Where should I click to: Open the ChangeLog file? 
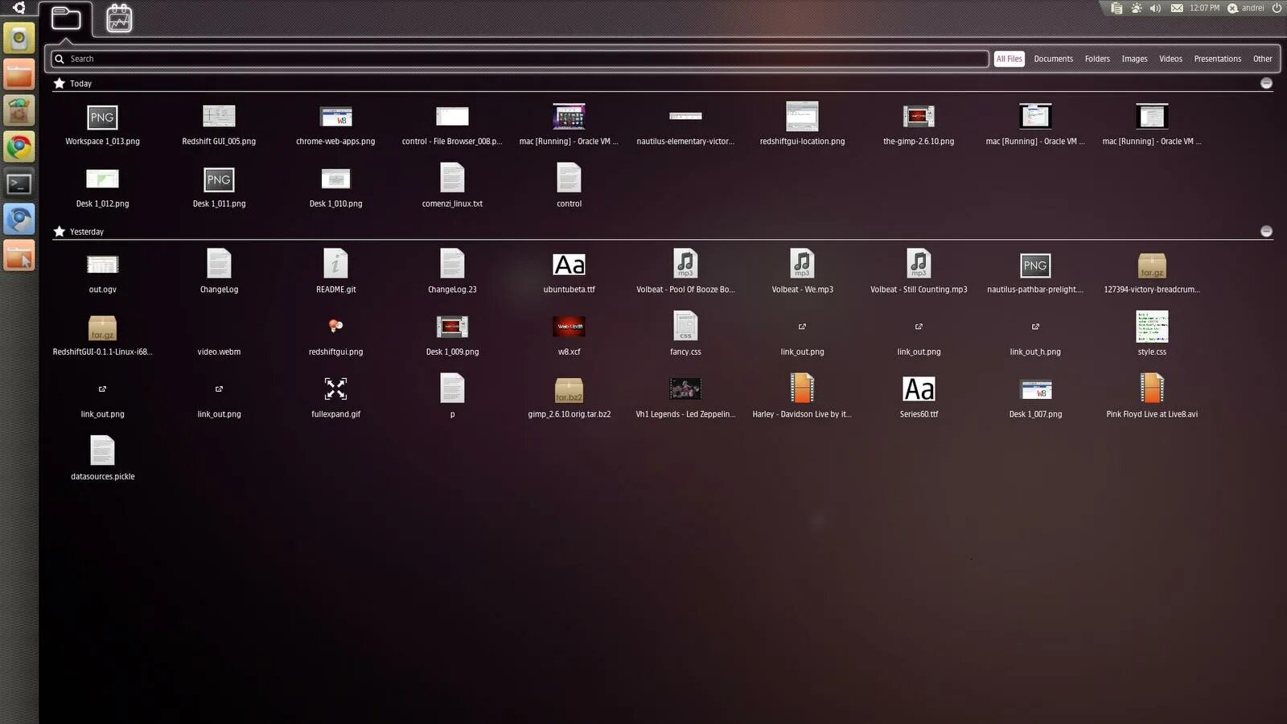click(x=219, y=271)
